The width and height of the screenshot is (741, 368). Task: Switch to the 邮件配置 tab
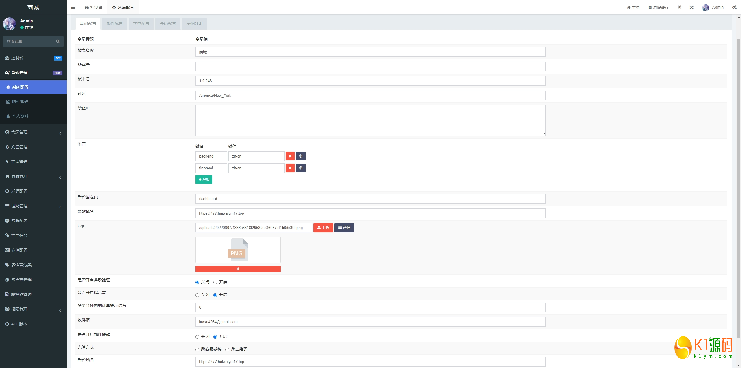(115, 23)
